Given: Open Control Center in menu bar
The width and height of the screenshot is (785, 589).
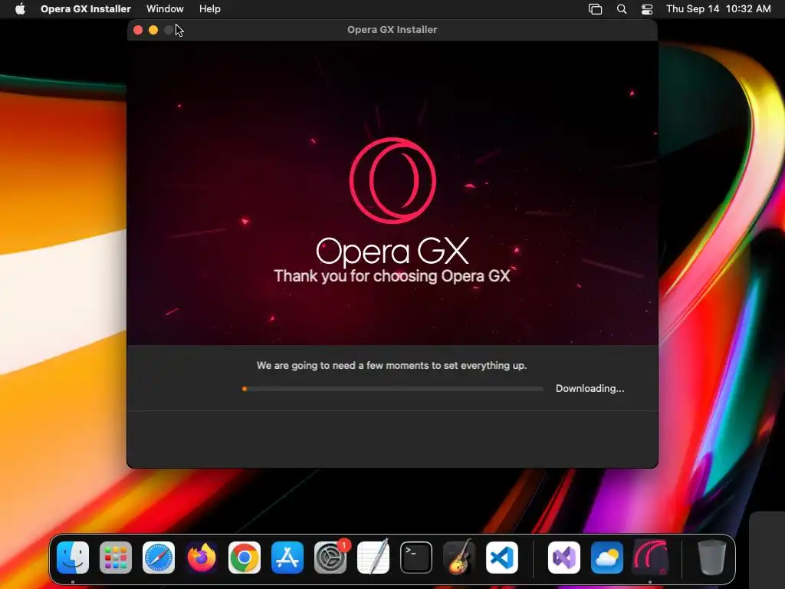Looking at the screenshot, I should click(x=647, y=9).
